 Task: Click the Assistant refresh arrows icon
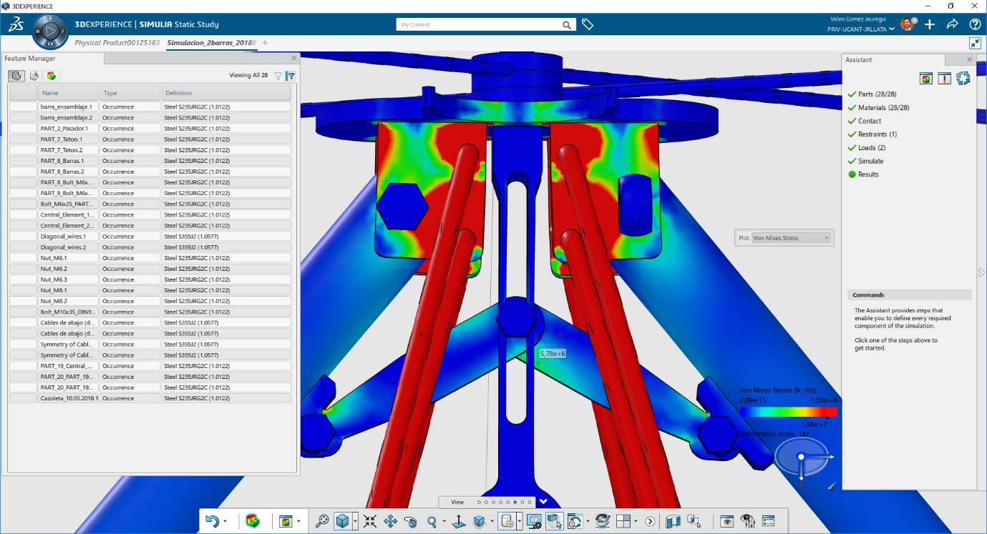[963, 78]
